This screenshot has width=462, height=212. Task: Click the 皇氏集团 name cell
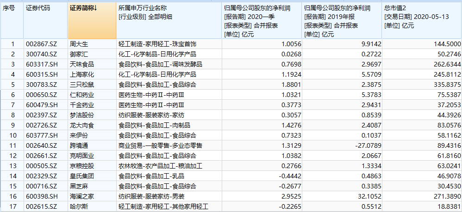92,176
